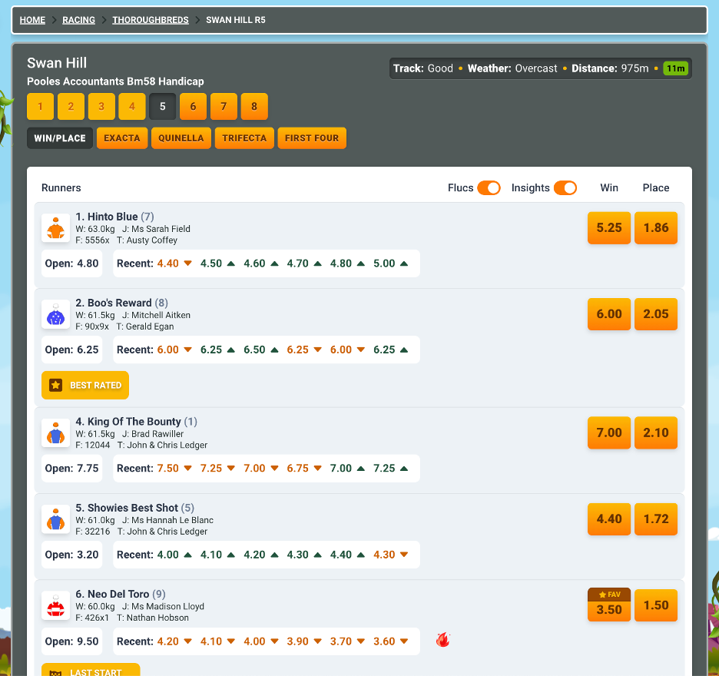Click the Distance: 975m text
Viewport: 719px width, 676px height.
[610, 68]
